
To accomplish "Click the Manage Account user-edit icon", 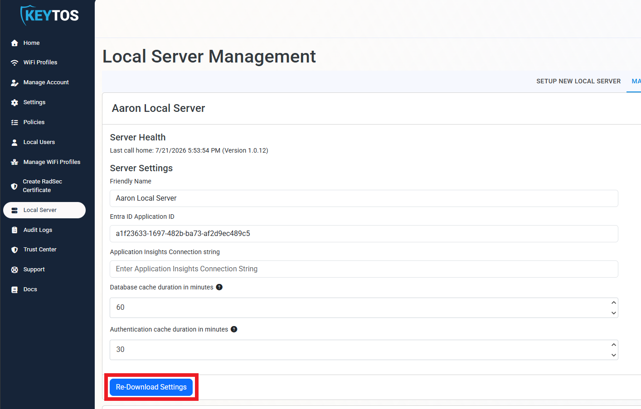I will click(15, 82).
